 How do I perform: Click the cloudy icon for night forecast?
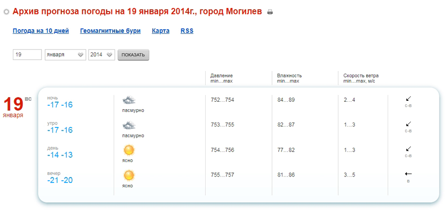pyautogui.click(x=129, y=100)
